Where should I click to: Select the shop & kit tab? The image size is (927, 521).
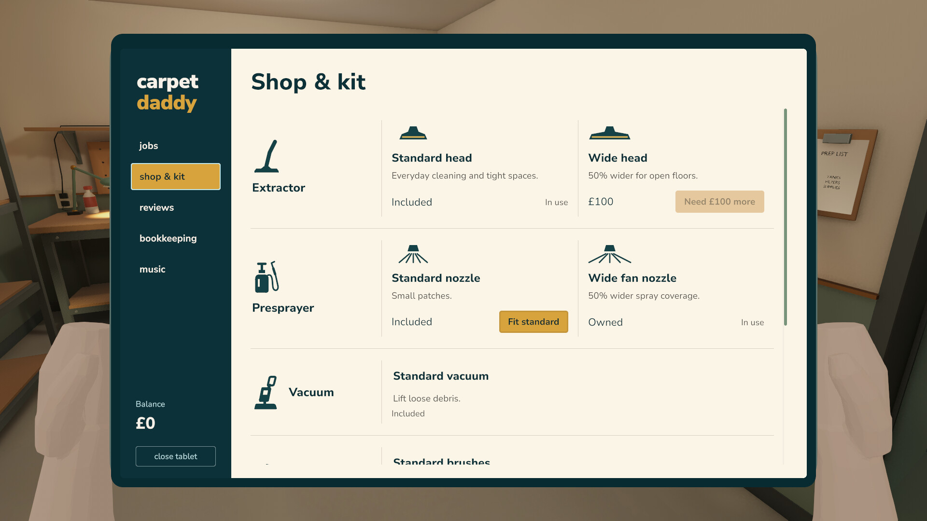(176, 177)
